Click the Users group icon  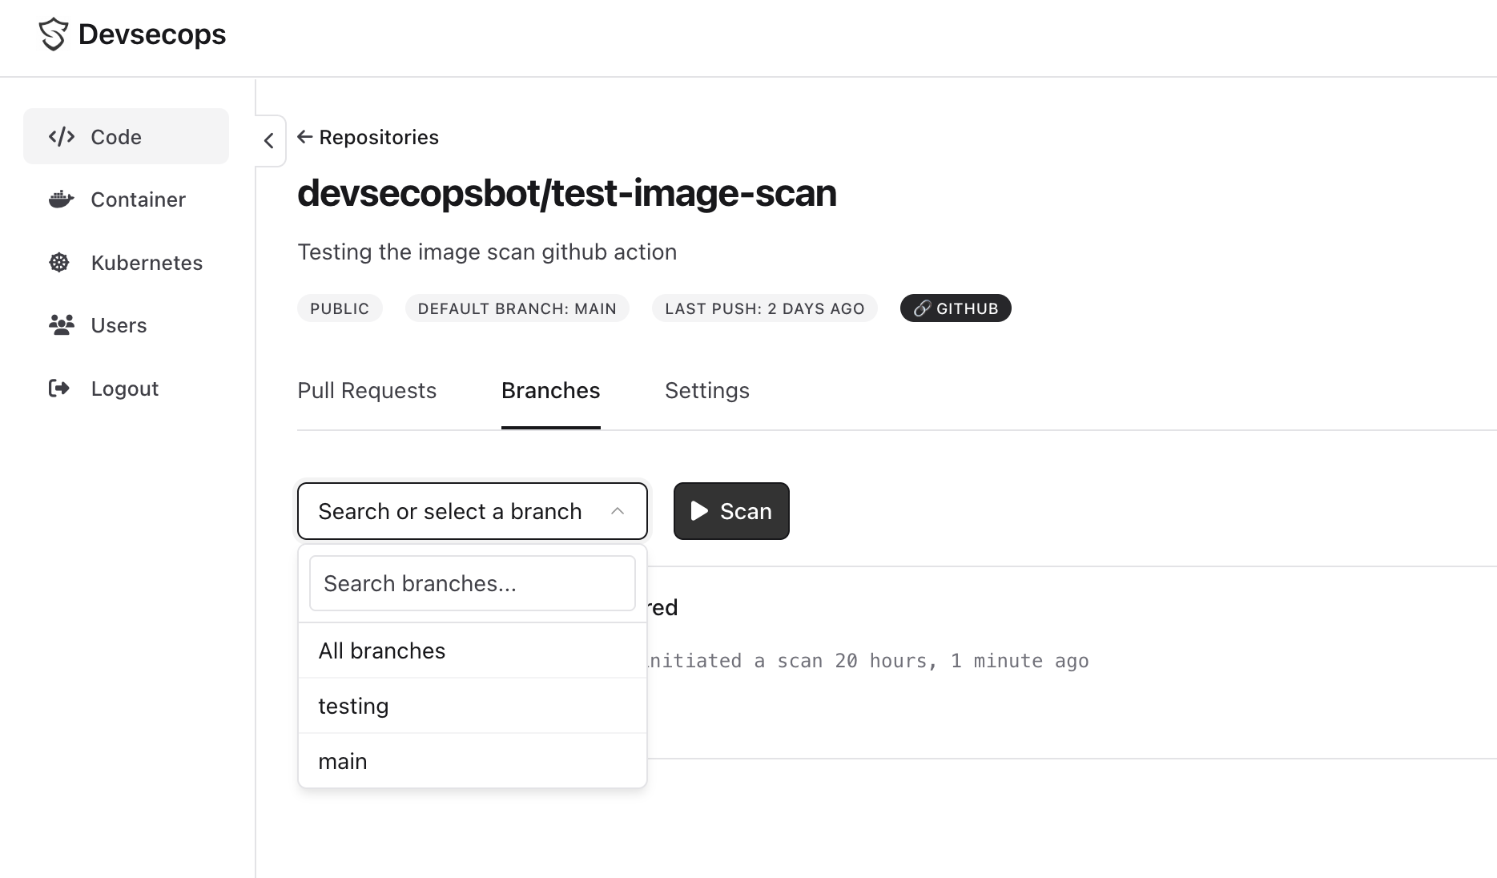61,325
